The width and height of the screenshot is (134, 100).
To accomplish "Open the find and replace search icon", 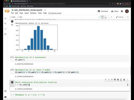I will 5,24.
